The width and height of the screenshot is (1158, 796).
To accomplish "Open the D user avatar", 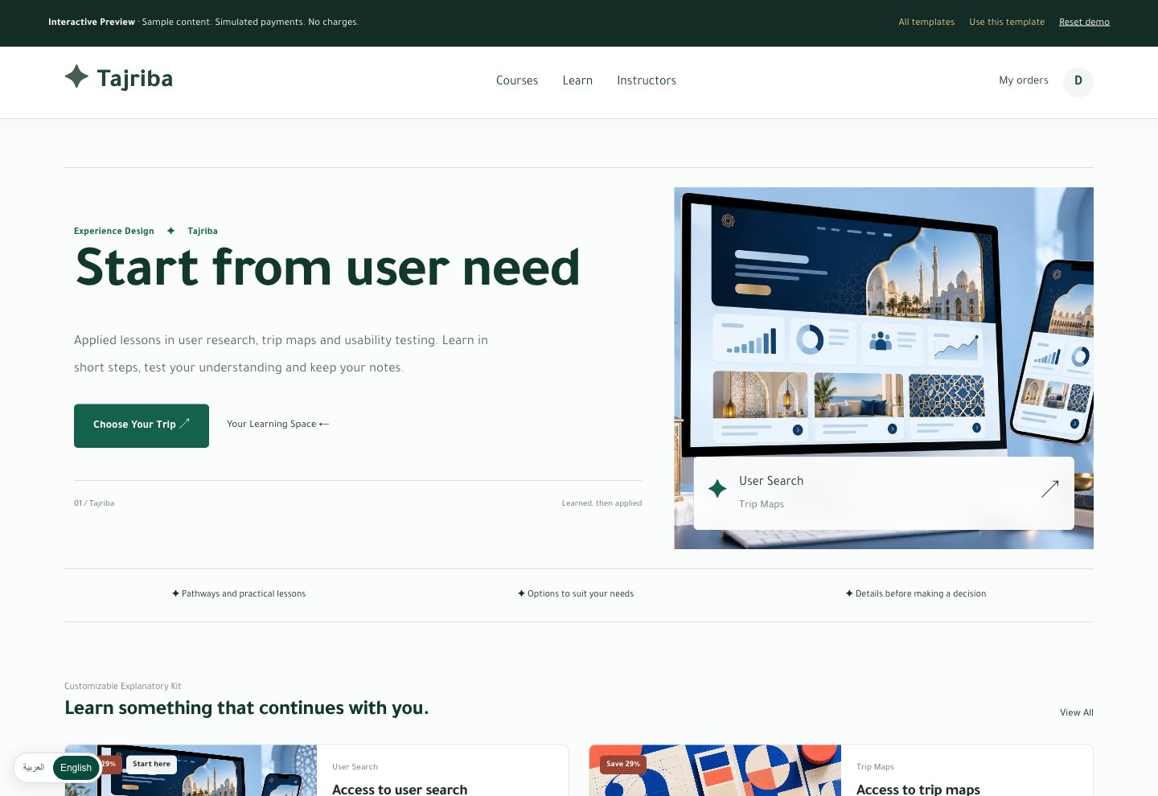I will (x=1078, y=81).
